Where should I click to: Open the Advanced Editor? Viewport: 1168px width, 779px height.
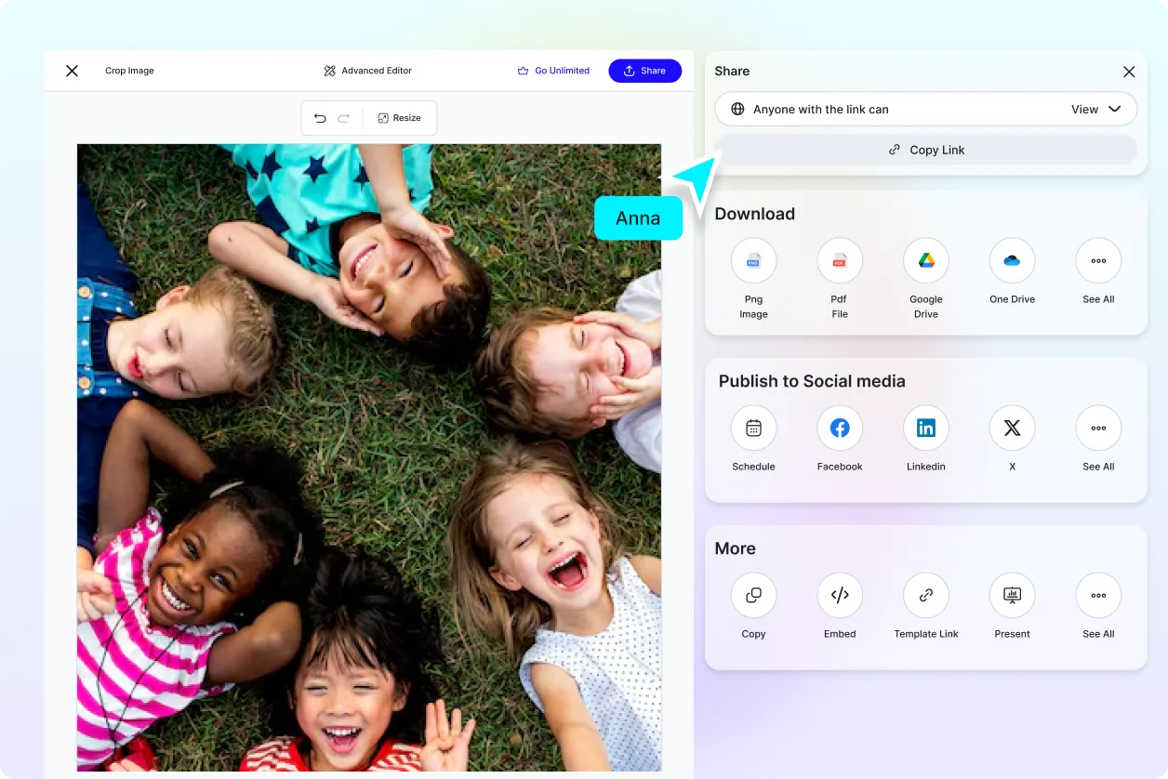pyautogui.click(x=367, y=71)
